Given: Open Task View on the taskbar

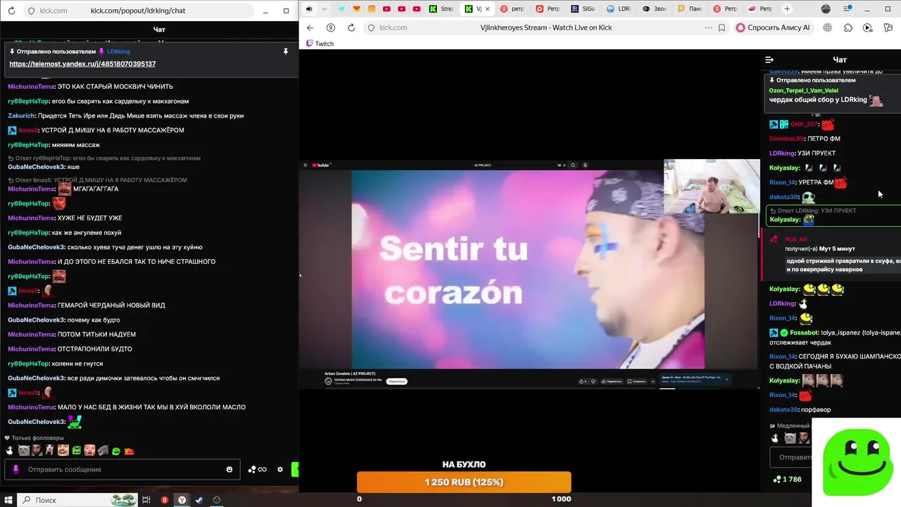Looking at the screenshot, I should [146, 500].
